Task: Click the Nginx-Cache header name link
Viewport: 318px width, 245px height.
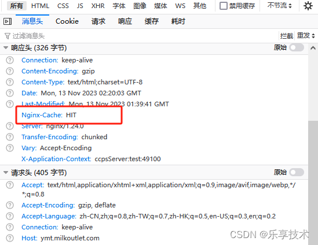Action: [x=42, y=115]
